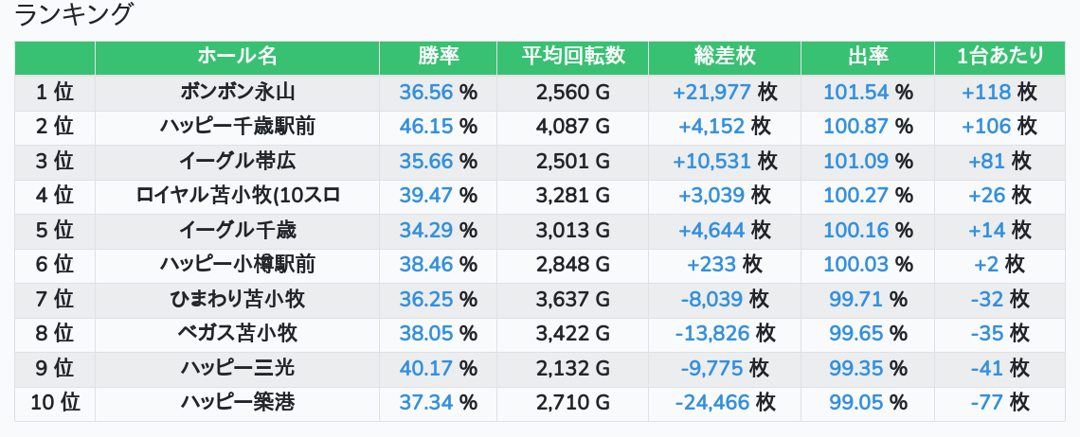Sort by the 勝率 column header
1080x437 pixels.
coord(438,57)
